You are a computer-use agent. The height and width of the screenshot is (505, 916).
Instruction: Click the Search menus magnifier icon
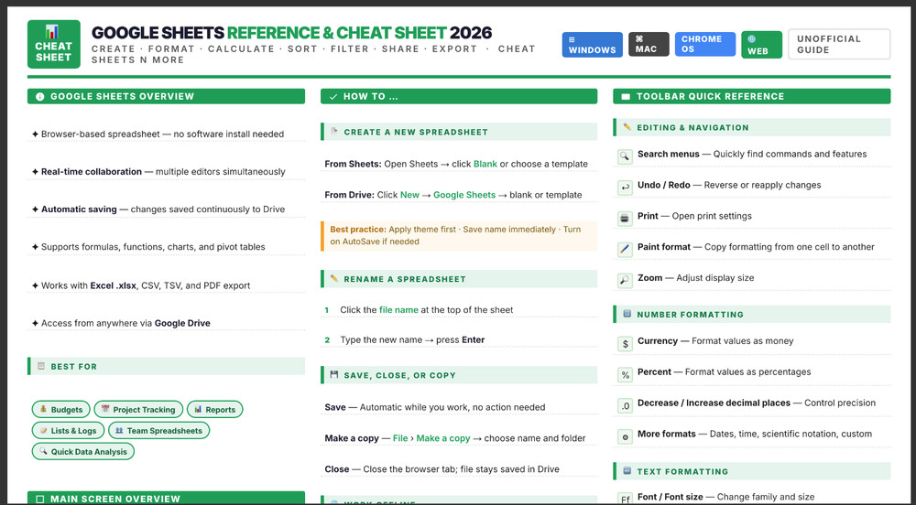(625, 156)
